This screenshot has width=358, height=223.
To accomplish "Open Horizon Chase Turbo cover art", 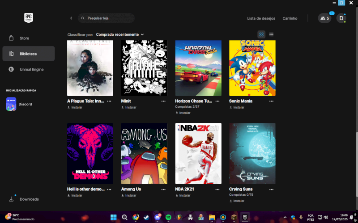I will 198,68.
